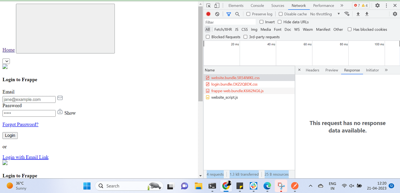Select the login.bundle.OXZ2QBDK.css request
Viewport: 400px width, 193px height.
[234, 84]
